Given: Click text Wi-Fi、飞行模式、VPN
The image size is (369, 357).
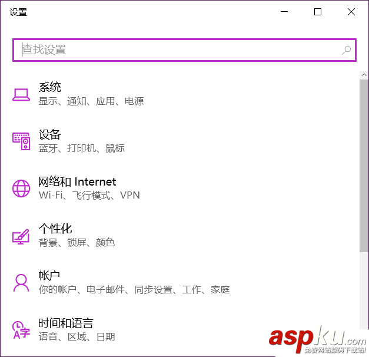Looking at the screenshot, I should 89,195.
